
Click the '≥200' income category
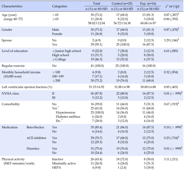(56, 81)
